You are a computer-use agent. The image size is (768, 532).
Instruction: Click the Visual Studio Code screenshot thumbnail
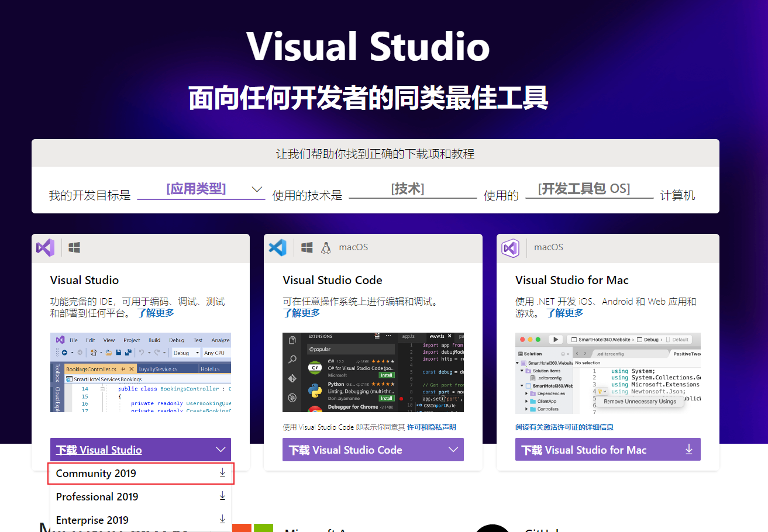(373, 372)
